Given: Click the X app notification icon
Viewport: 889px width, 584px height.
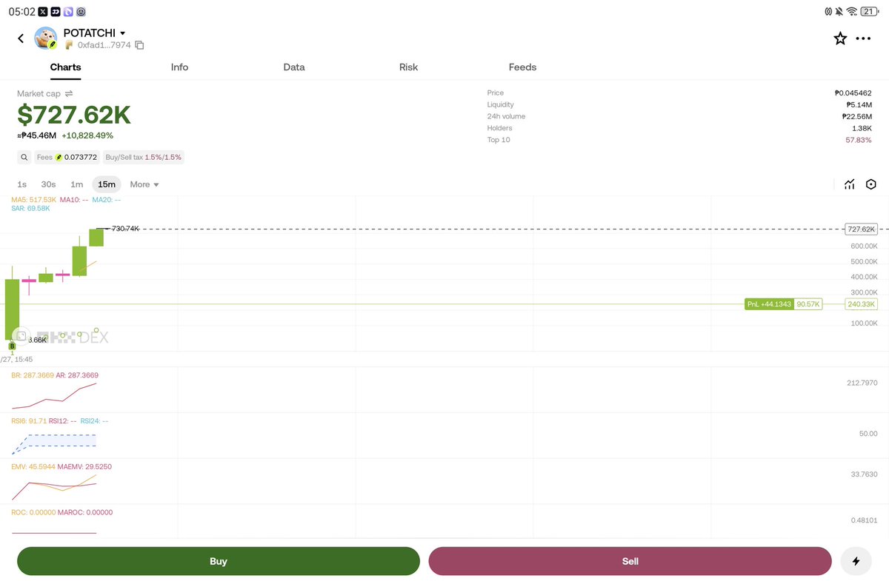Looking at the screenshot, I should pos(43,12).
